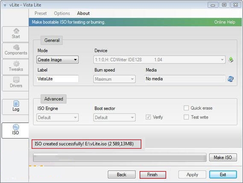Expand the ISO Engine dropdown

click(x=58, y=118)
